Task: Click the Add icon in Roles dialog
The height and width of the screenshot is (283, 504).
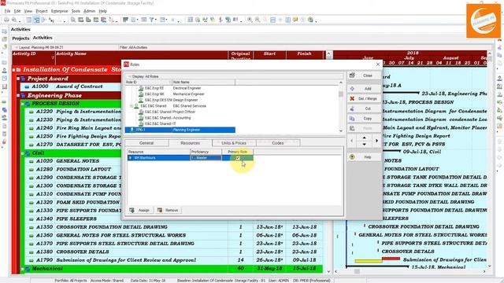Action: (x=352, y=89)
